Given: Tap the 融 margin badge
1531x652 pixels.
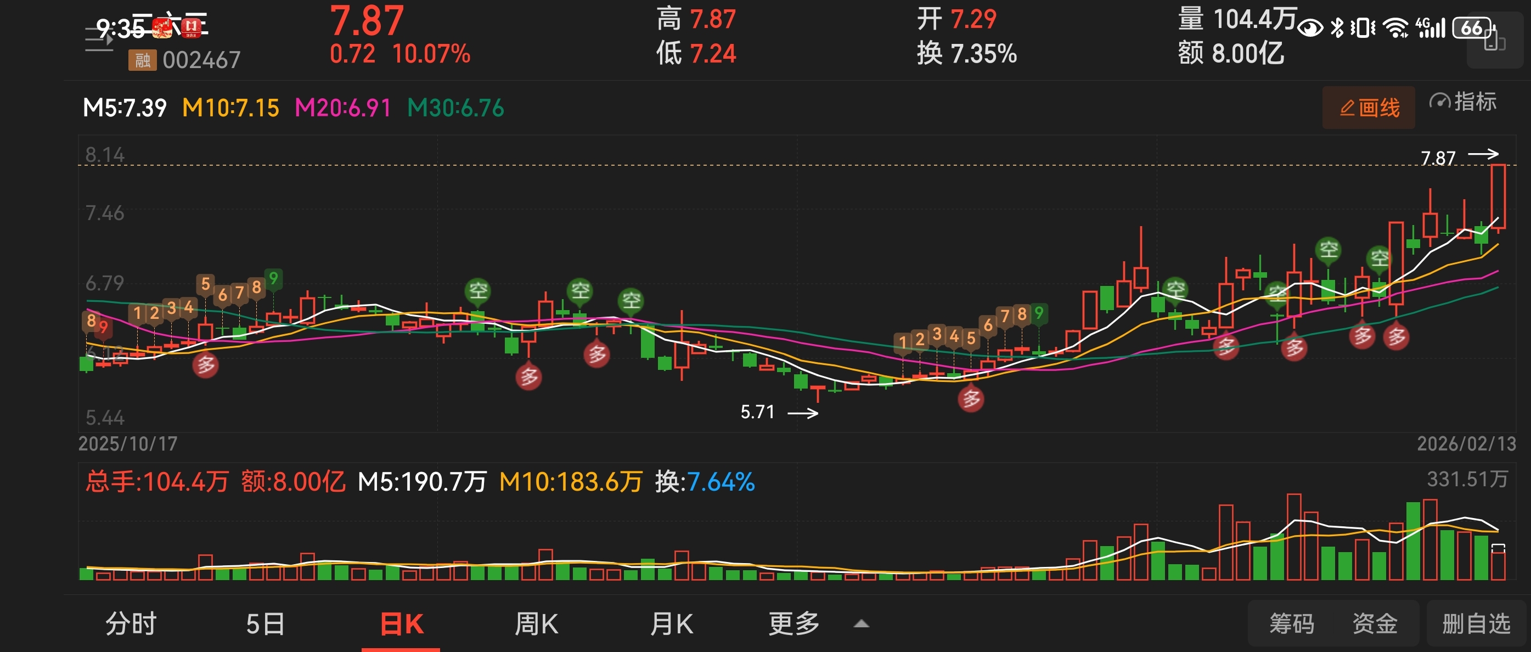Looking at the screenshot, I should pos(142,60).
